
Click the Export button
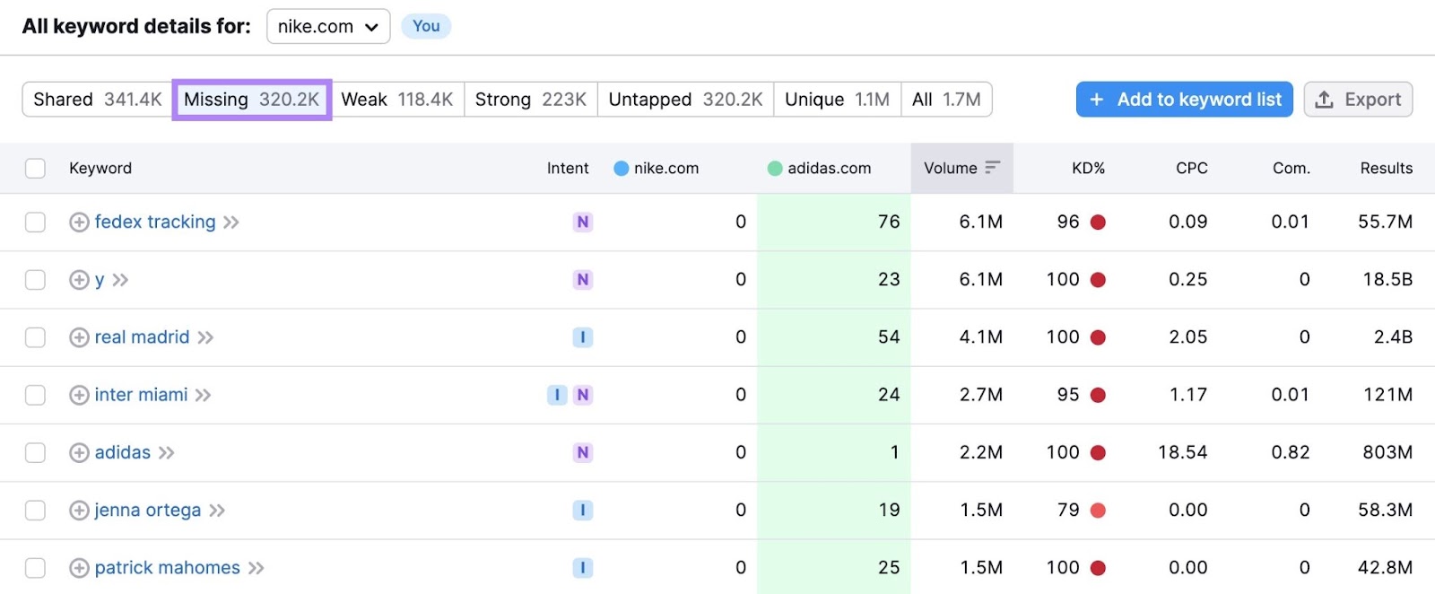1358,100
